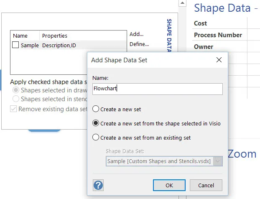This screenshot has height=199, width=260.
Task: Click the scroll up arrow
Action: [x=182, y=3]
